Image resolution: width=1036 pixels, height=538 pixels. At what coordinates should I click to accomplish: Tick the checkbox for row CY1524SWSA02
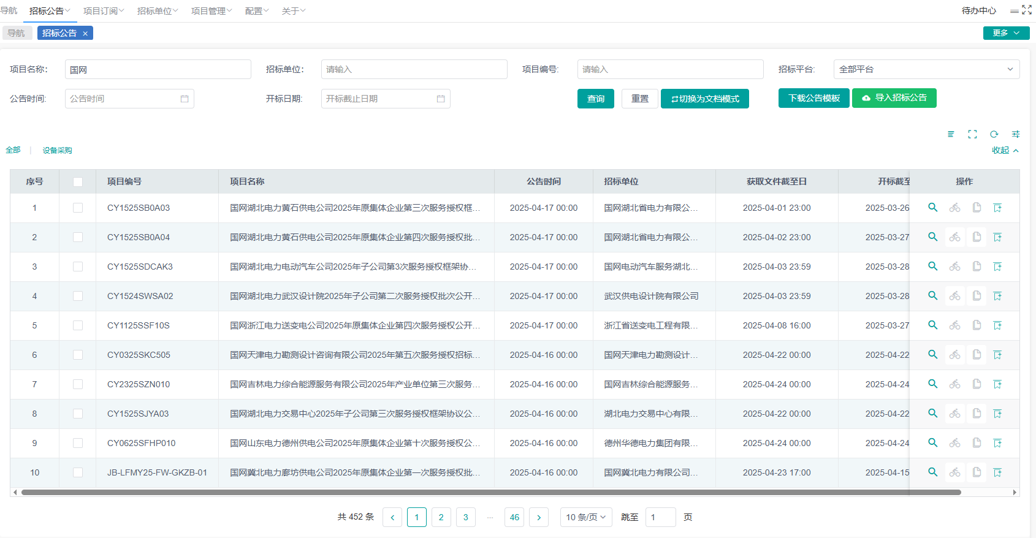(x=78, y=296)
